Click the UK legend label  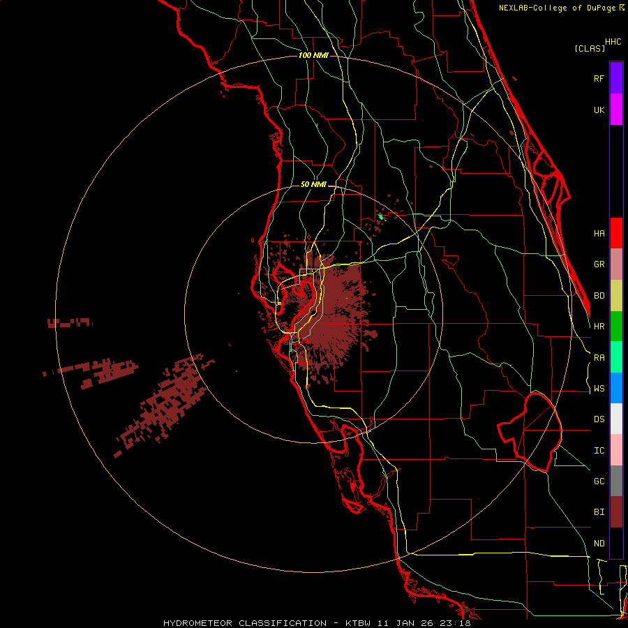(599, 110)
